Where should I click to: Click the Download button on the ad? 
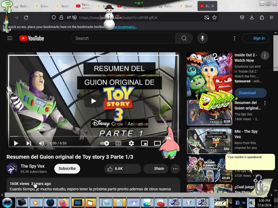click(x=251, y=93)
